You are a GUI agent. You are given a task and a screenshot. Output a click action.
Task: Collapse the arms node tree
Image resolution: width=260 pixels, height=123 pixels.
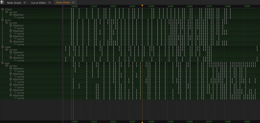(3, 20)
